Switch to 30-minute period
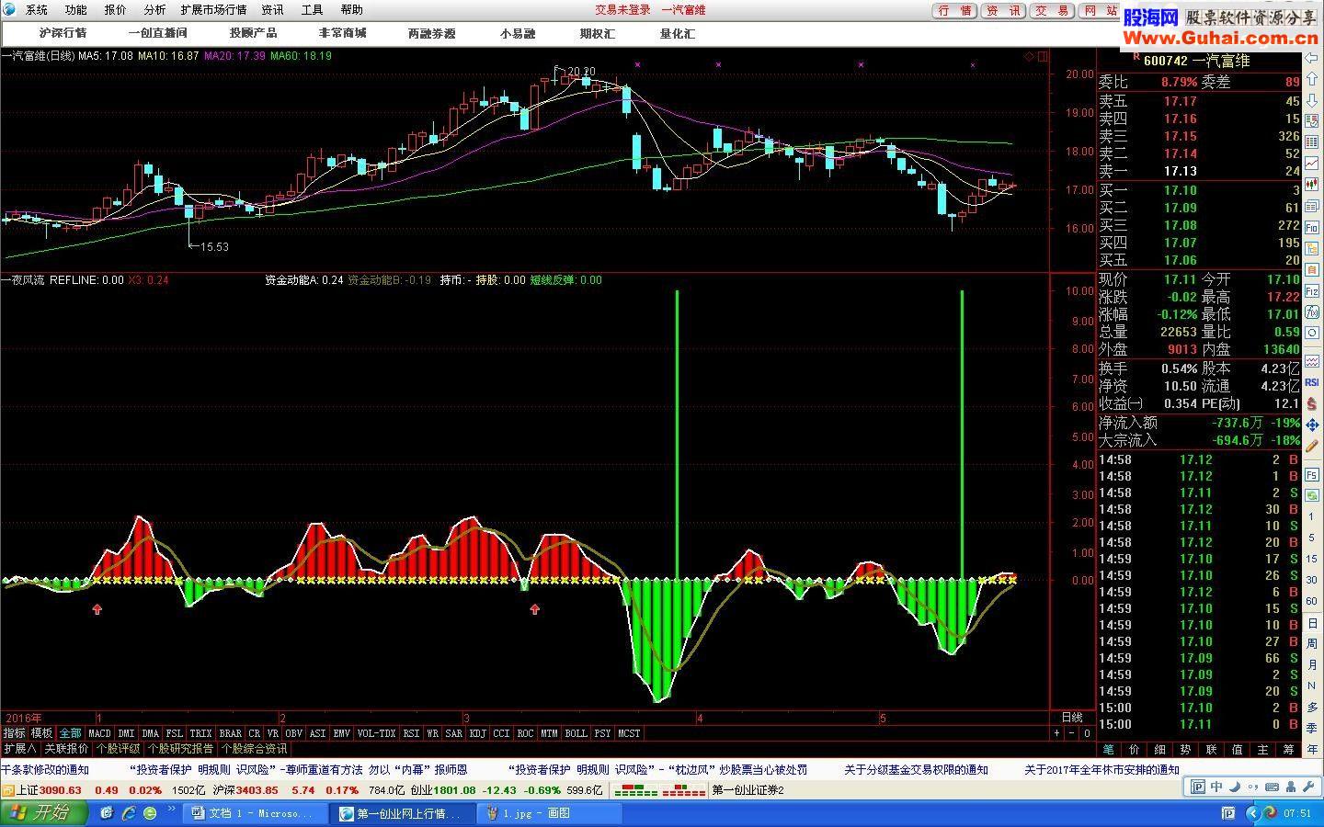This screenshot has height=827, width=1324. (x=1312, y=580)
